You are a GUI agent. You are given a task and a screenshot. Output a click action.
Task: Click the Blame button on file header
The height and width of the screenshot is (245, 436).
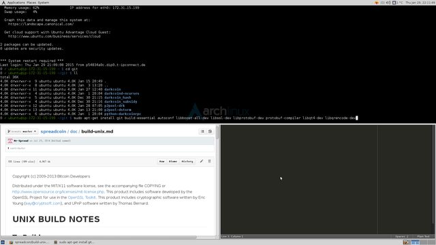(172, 161)
